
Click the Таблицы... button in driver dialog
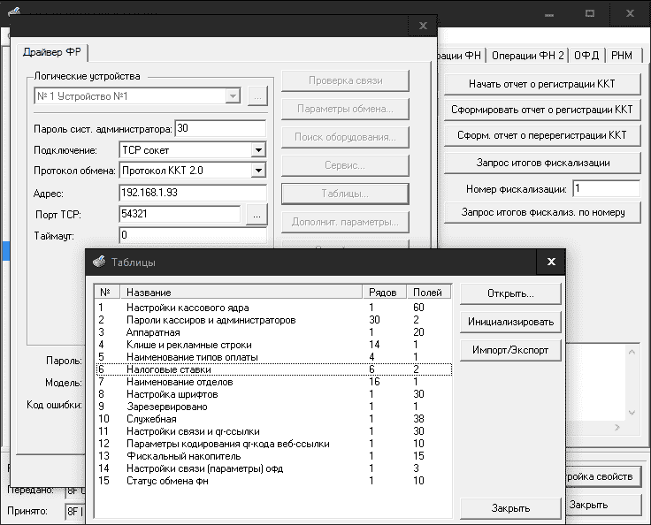click(x=345, y=194)
